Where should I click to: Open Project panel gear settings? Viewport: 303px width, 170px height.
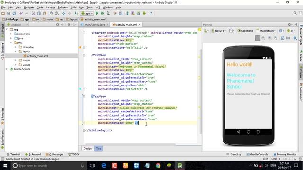coord(70,25)
